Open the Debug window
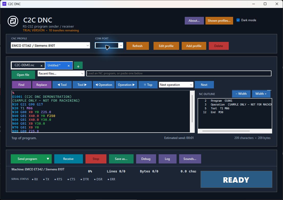Screen dimensions: 283x200 click(146, 159)
